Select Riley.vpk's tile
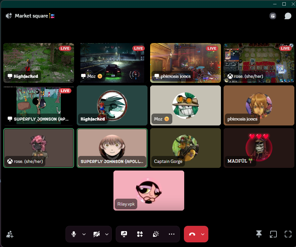Image resolution: width=296 pixels, height=247 pixels. (149, 190)
